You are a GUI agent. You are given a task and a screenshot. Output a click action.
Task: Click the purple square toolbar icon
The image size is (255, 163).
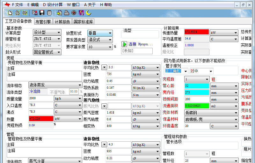click(x=81, y=13)
